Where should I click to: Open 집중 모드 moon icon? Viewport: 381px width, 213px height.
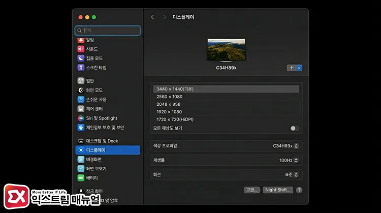pos(81,58)
